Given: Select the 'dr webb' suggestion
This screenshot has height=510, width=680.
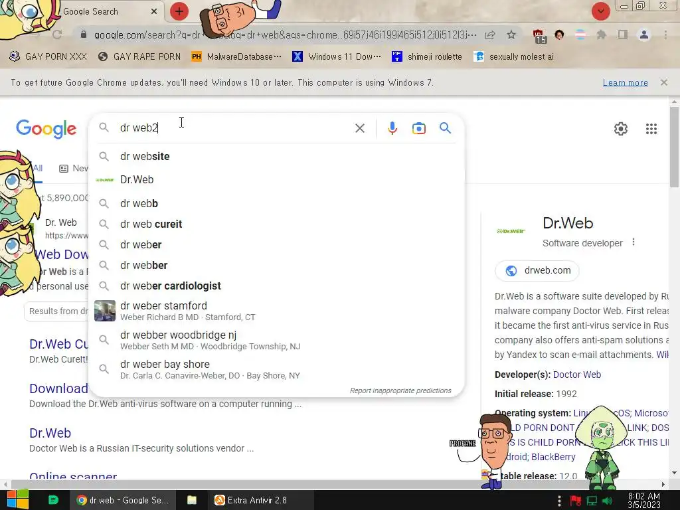Looking at the screenshot, I should (276, 203).
